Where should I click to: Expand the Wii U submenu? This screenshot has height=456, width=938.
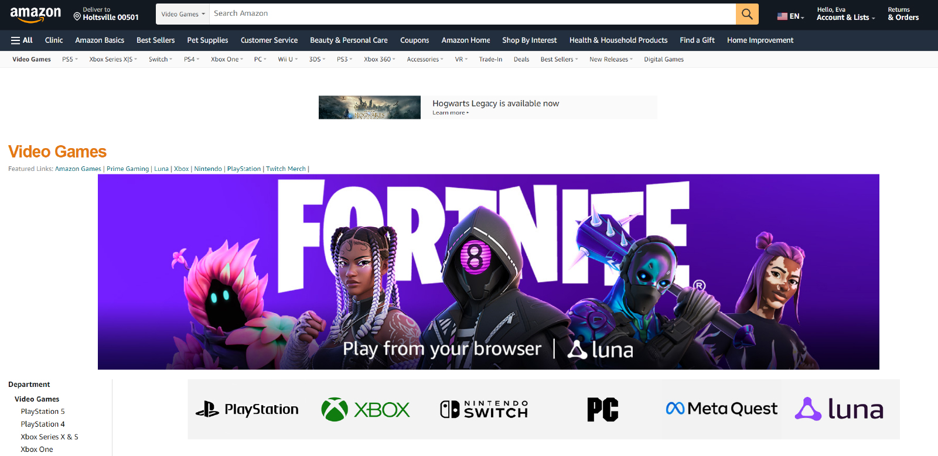click(x=288, y=59)
